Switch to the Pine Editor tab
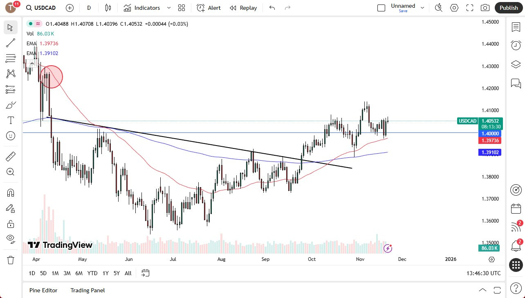 coord(43,290)
